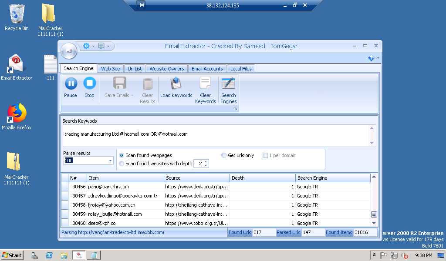Click the taskbar clock showing 9:38 PM
This screenshot has height=261, width=446.
[423, 255]
